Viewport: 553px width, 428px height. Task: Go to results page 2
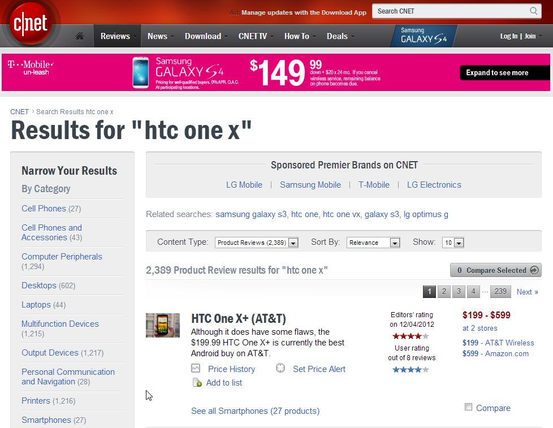point(444,292)
